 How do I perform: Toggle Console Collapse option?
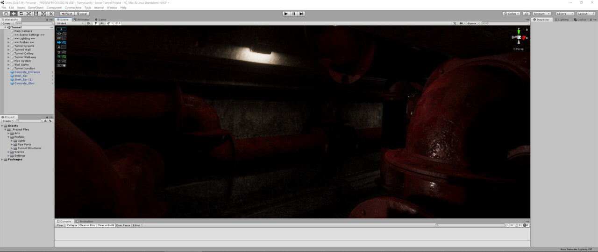pyautogui.click(x=72, y=225)
